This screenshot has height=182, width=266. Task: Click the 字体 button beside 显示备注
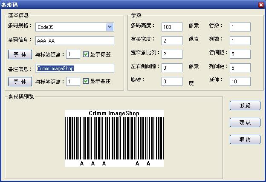pyautogui.click(x=20, y=82)
